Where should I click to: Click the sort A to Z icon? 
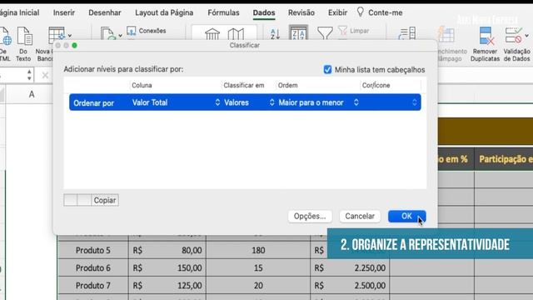275,34
